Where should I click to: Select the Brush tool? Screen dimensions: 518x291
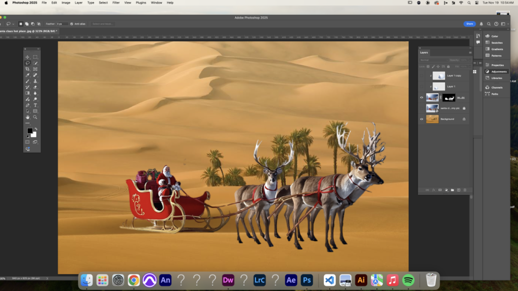click(x=27, y=81)
